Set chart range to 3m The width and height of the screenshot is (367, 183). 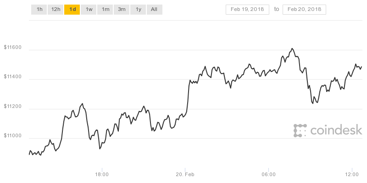point(122,9)
